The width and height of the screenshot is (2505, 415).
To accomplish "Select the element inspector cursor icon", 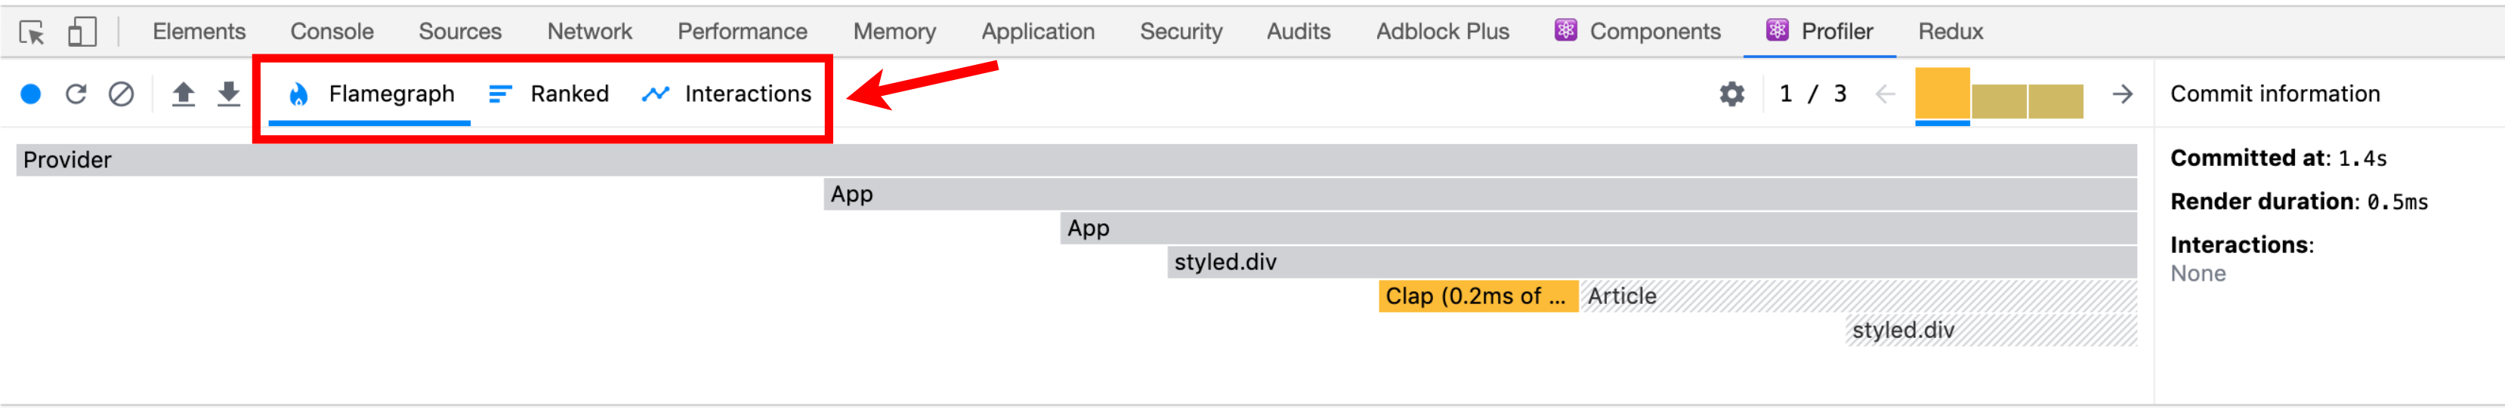I will click(x=32, y=32).
